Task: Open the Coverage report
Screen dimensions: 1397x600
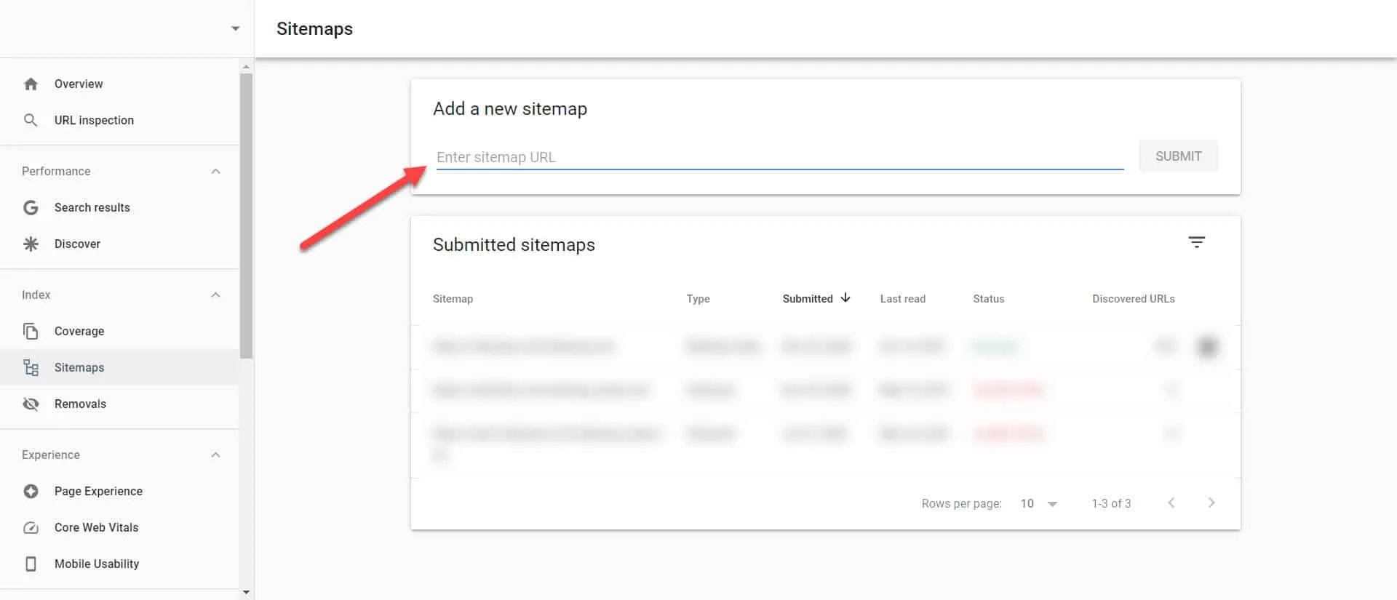Action: tap(119, 331)
